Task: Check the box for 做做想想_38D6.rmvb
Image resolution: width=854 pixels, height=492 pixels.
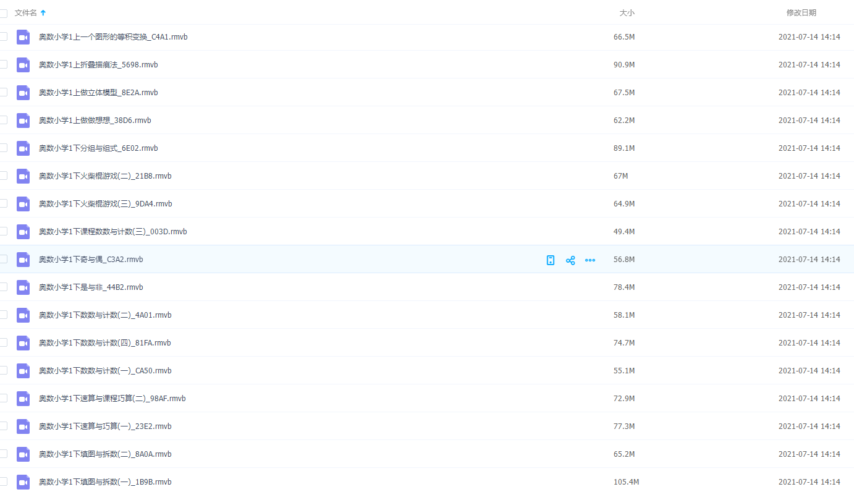Action: coord(4,120)
